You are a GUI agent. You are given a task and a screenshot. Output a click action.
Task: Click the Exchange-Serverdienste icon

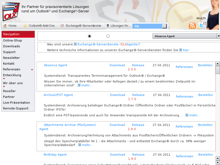[x=62, y=26]
